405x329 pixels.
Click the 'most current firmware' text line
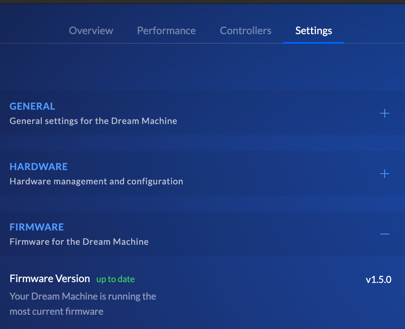point(56,312)
